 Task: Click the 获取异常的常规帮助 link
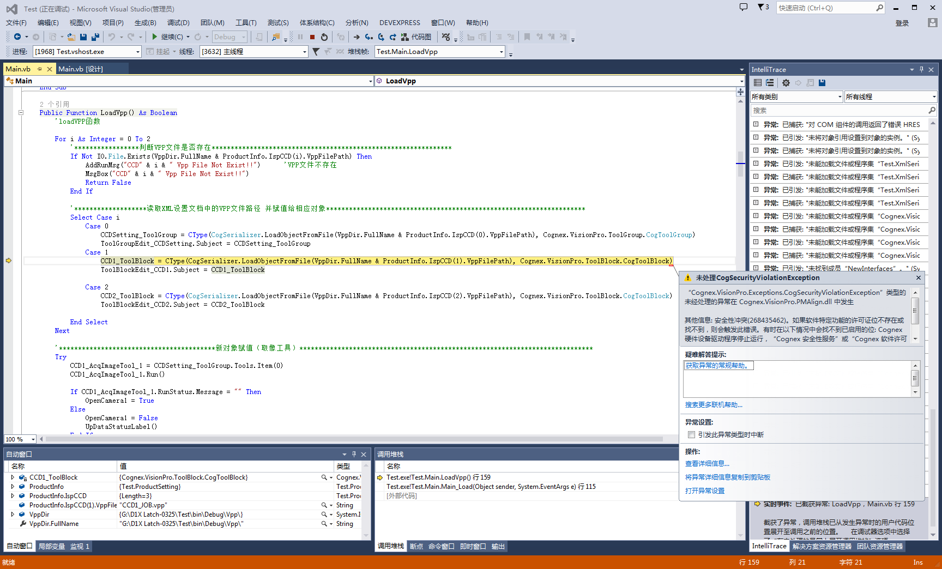coord(718,366)
